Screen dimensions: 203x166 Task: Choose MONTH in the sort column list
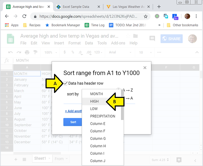[97, 94]
